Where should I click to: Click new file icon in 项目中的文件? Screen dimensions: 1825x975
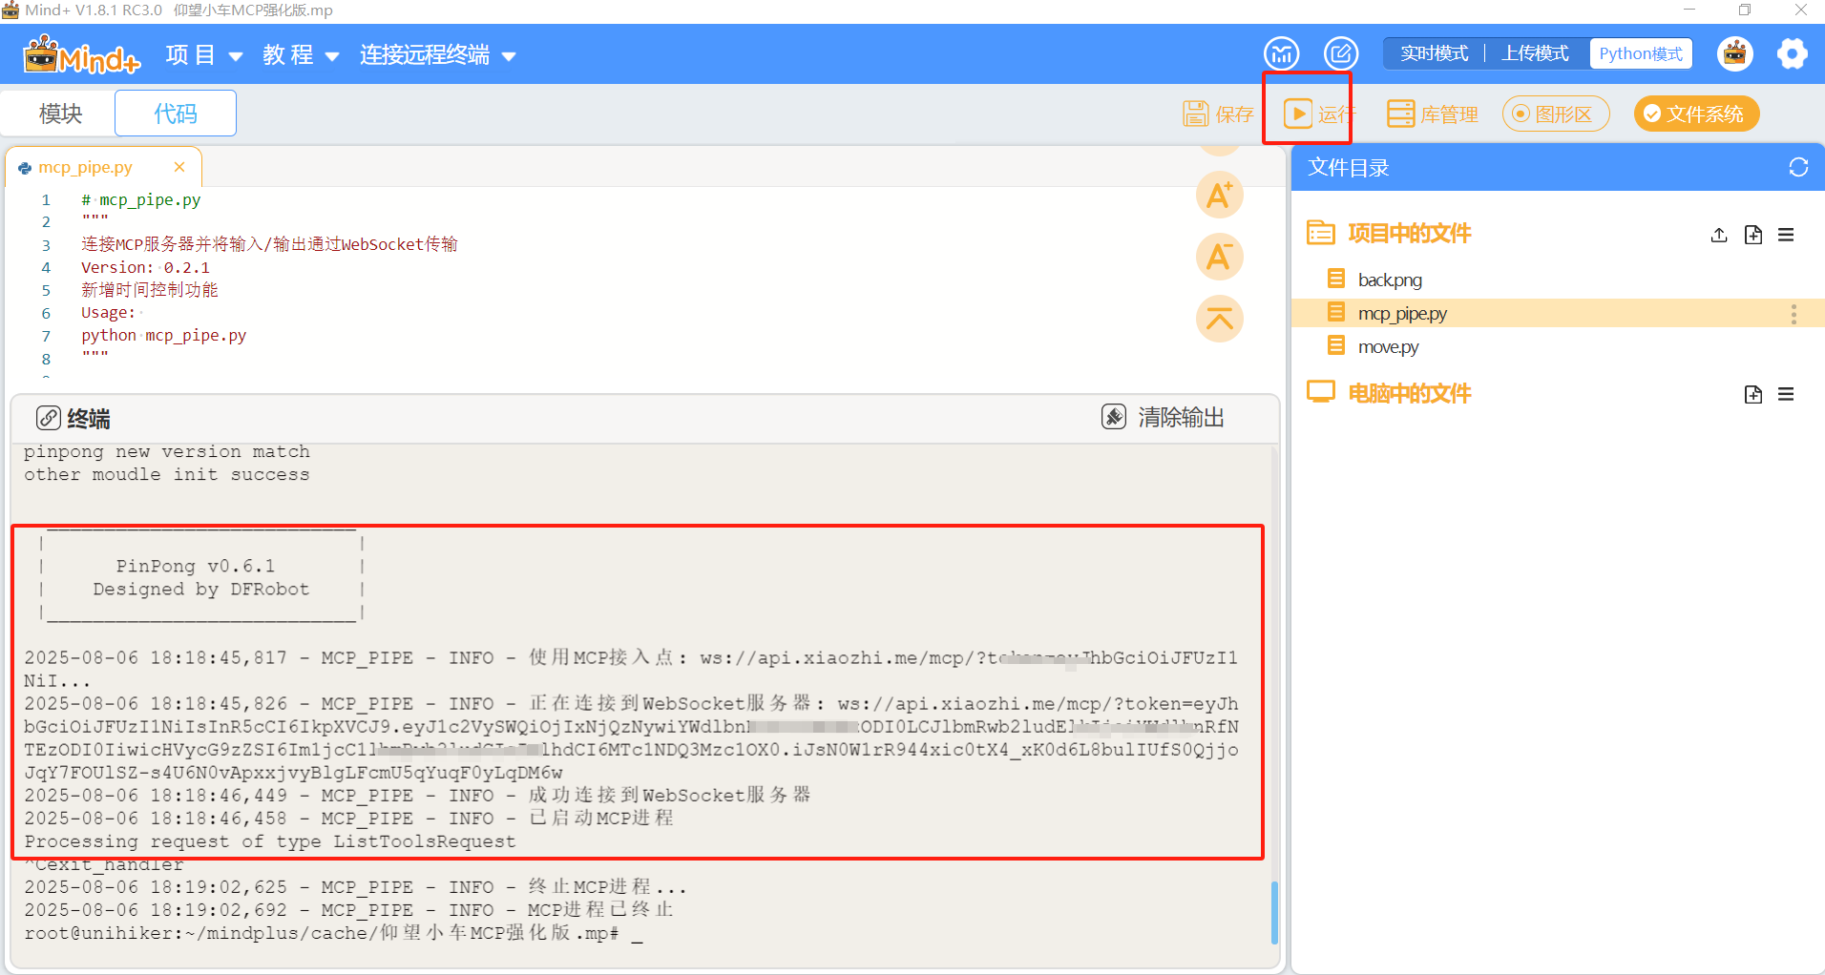click(1753, 235)
